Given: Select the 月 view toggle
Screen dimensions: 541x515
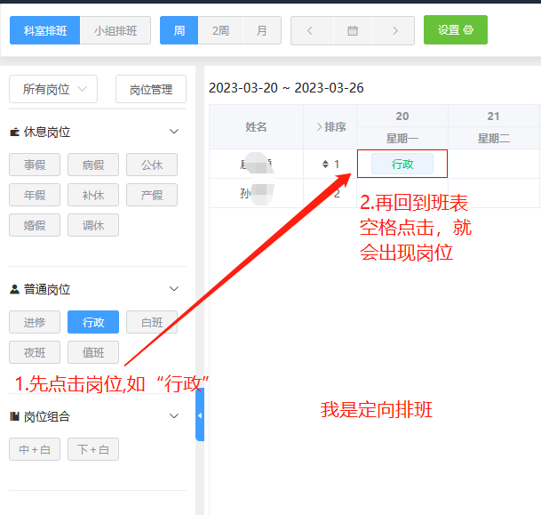Looking at the screenshot, I should [262, 30].
